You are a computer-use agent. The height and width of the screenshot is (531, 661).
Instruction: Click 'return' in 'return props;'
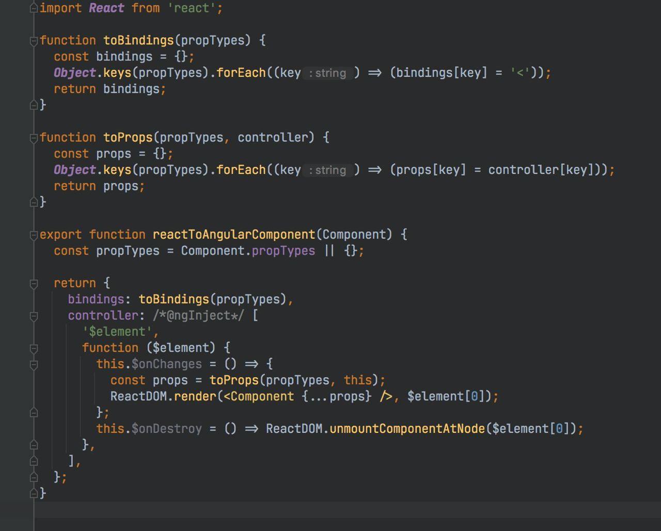[x=75, y=186]
